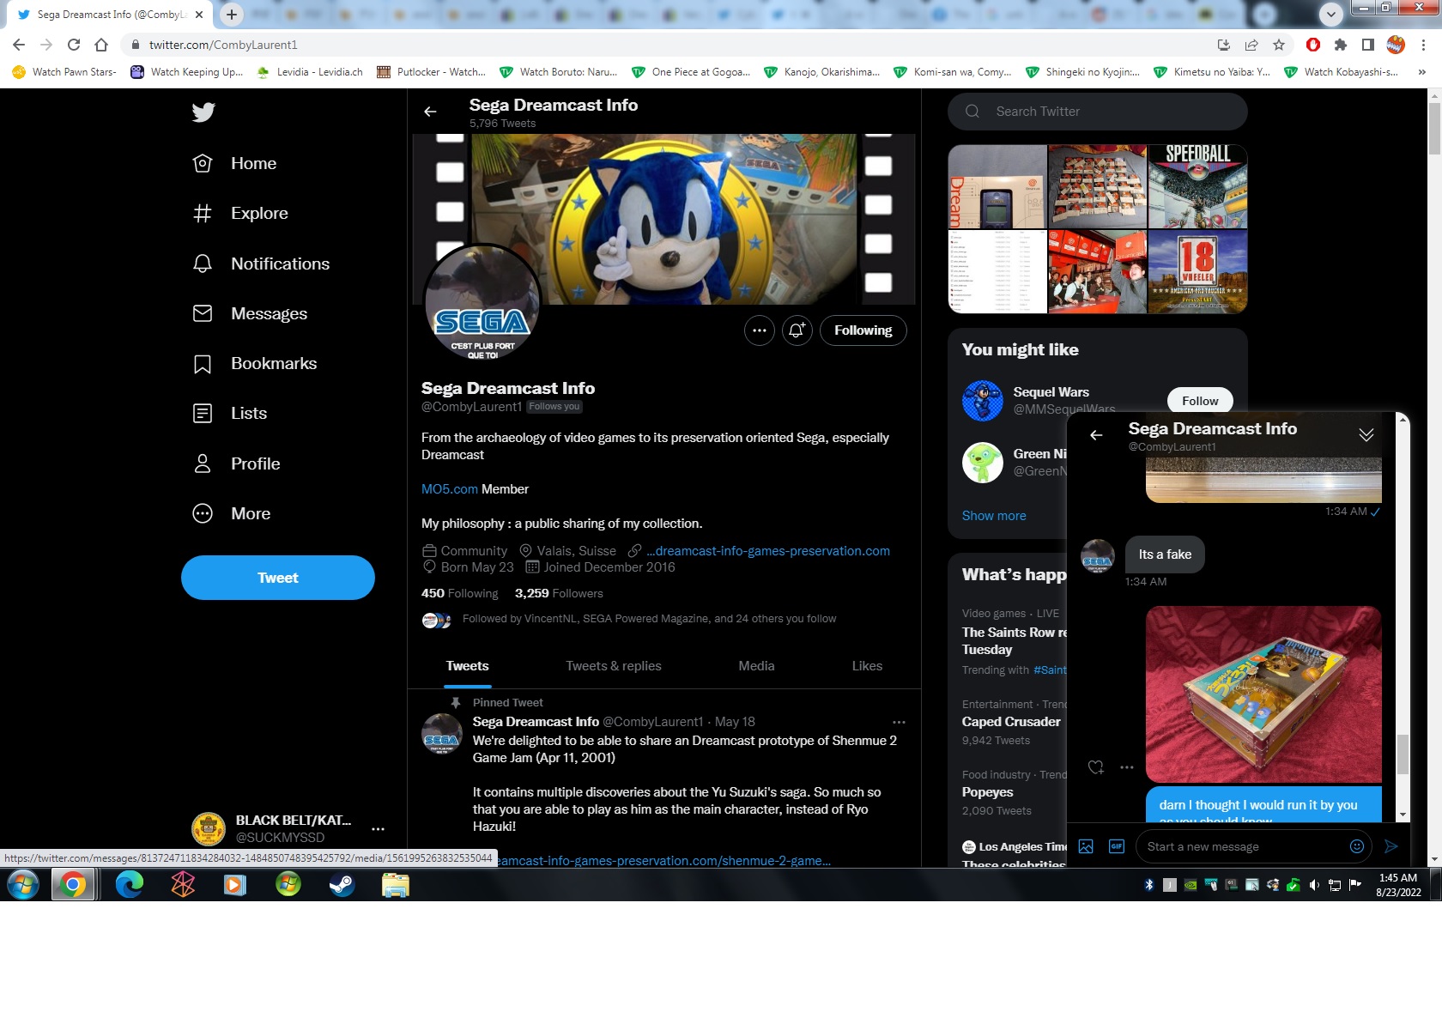Click the Twitter bird logo
This screenshot has width=1442, height=1030.
[203, 112]
